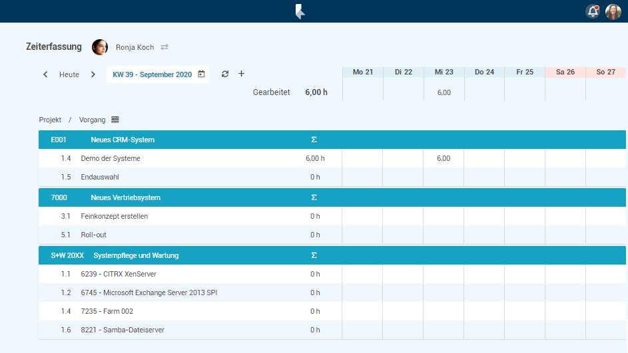628x353 pixels.
Task: Click the Projekt label
Action: (x=50, y=120)
